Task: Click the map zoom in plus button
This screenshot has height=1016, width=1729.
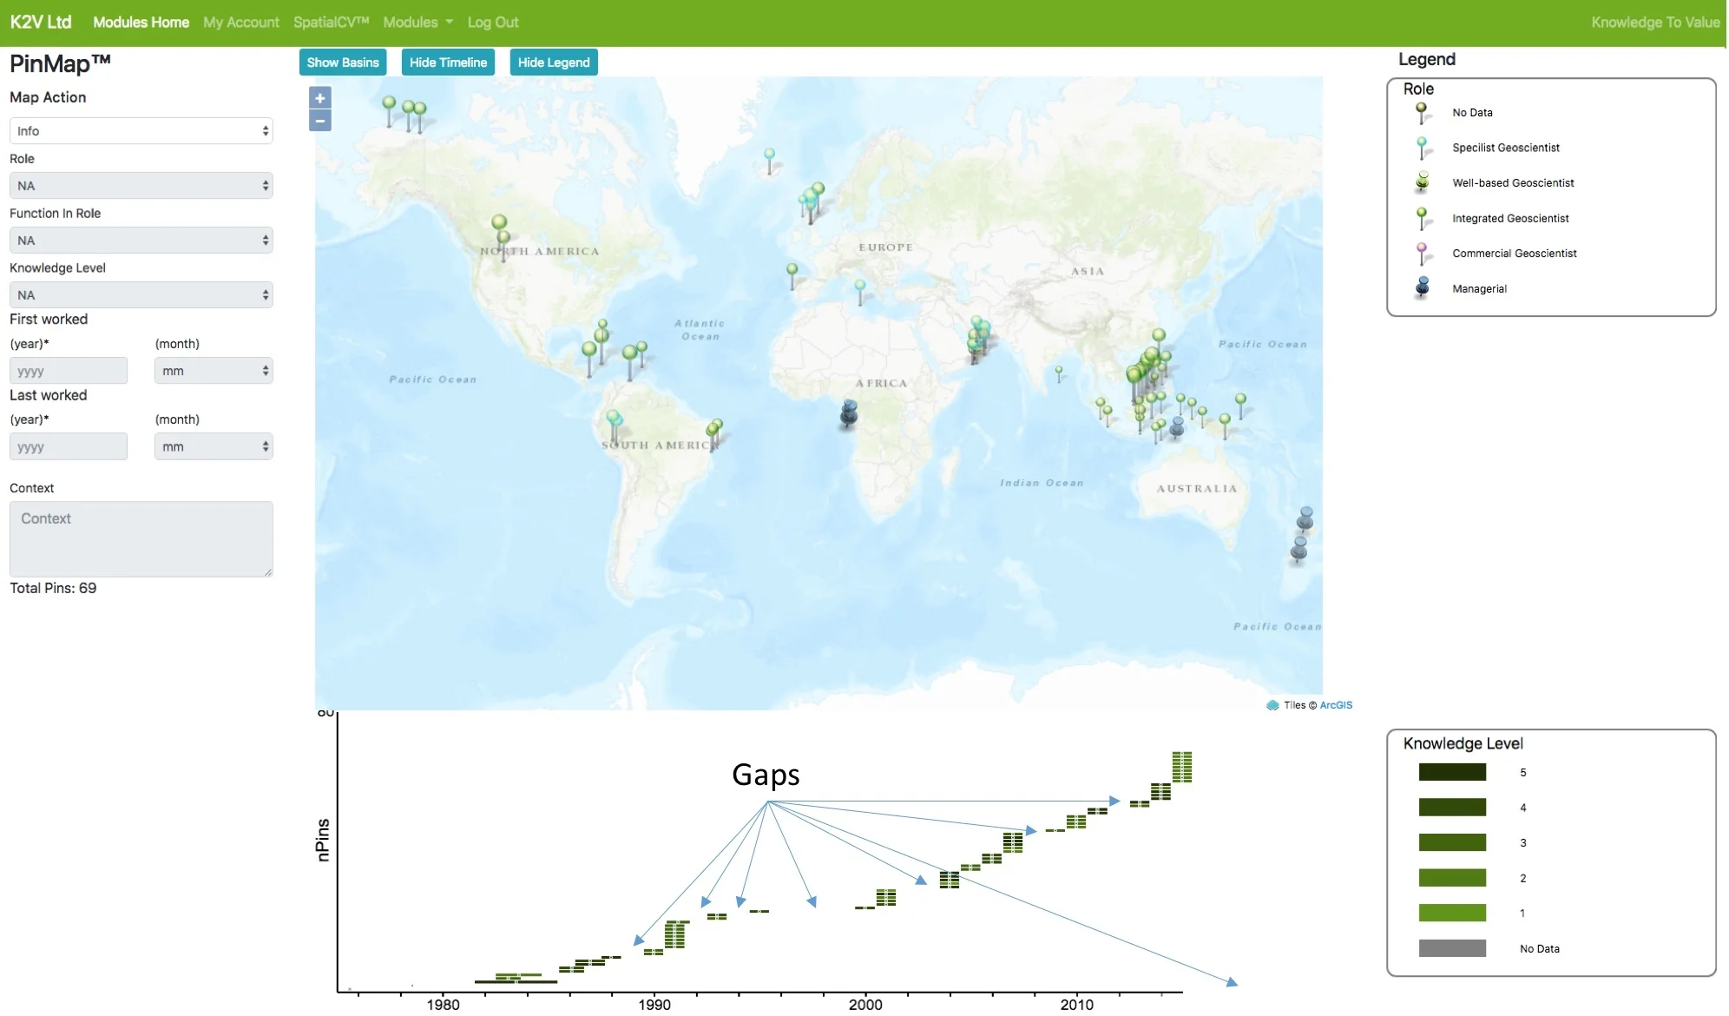Action: [319, 98]
